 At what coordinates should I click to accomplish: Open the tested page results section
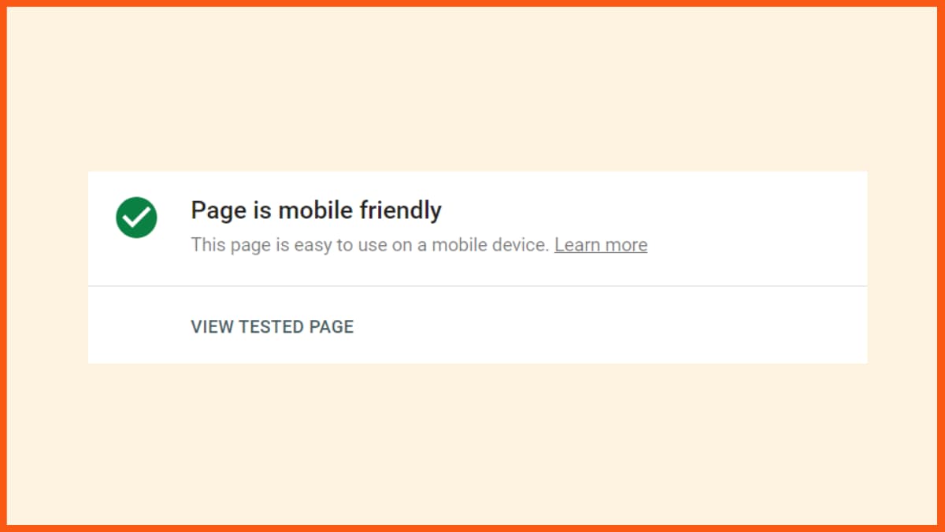[272, 326]
